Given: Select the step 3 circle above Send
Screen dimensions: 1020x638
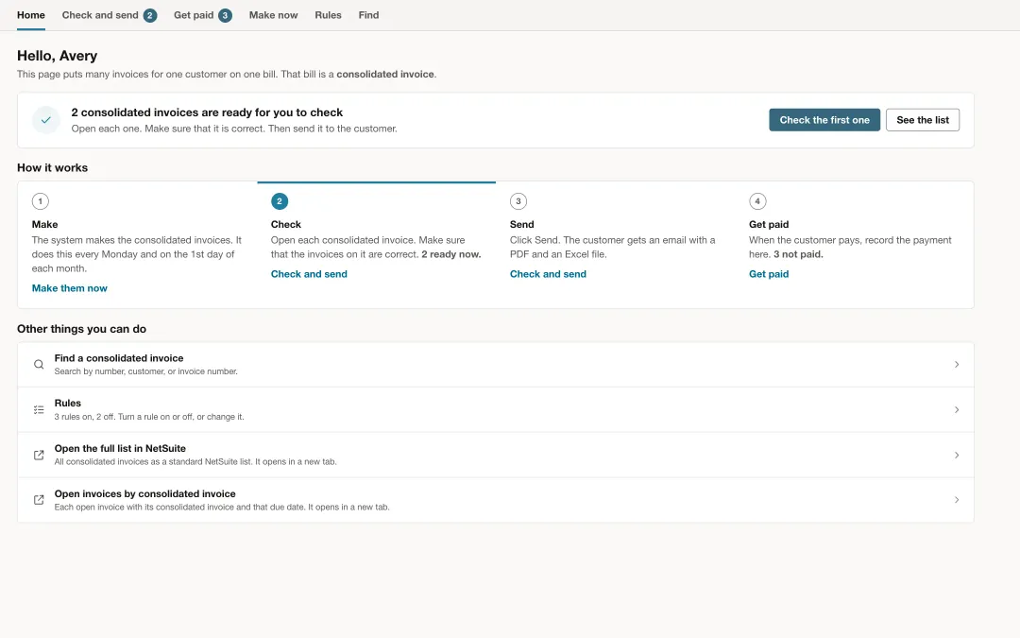Looking at the screenshot, I should click(x=518, y=201).
